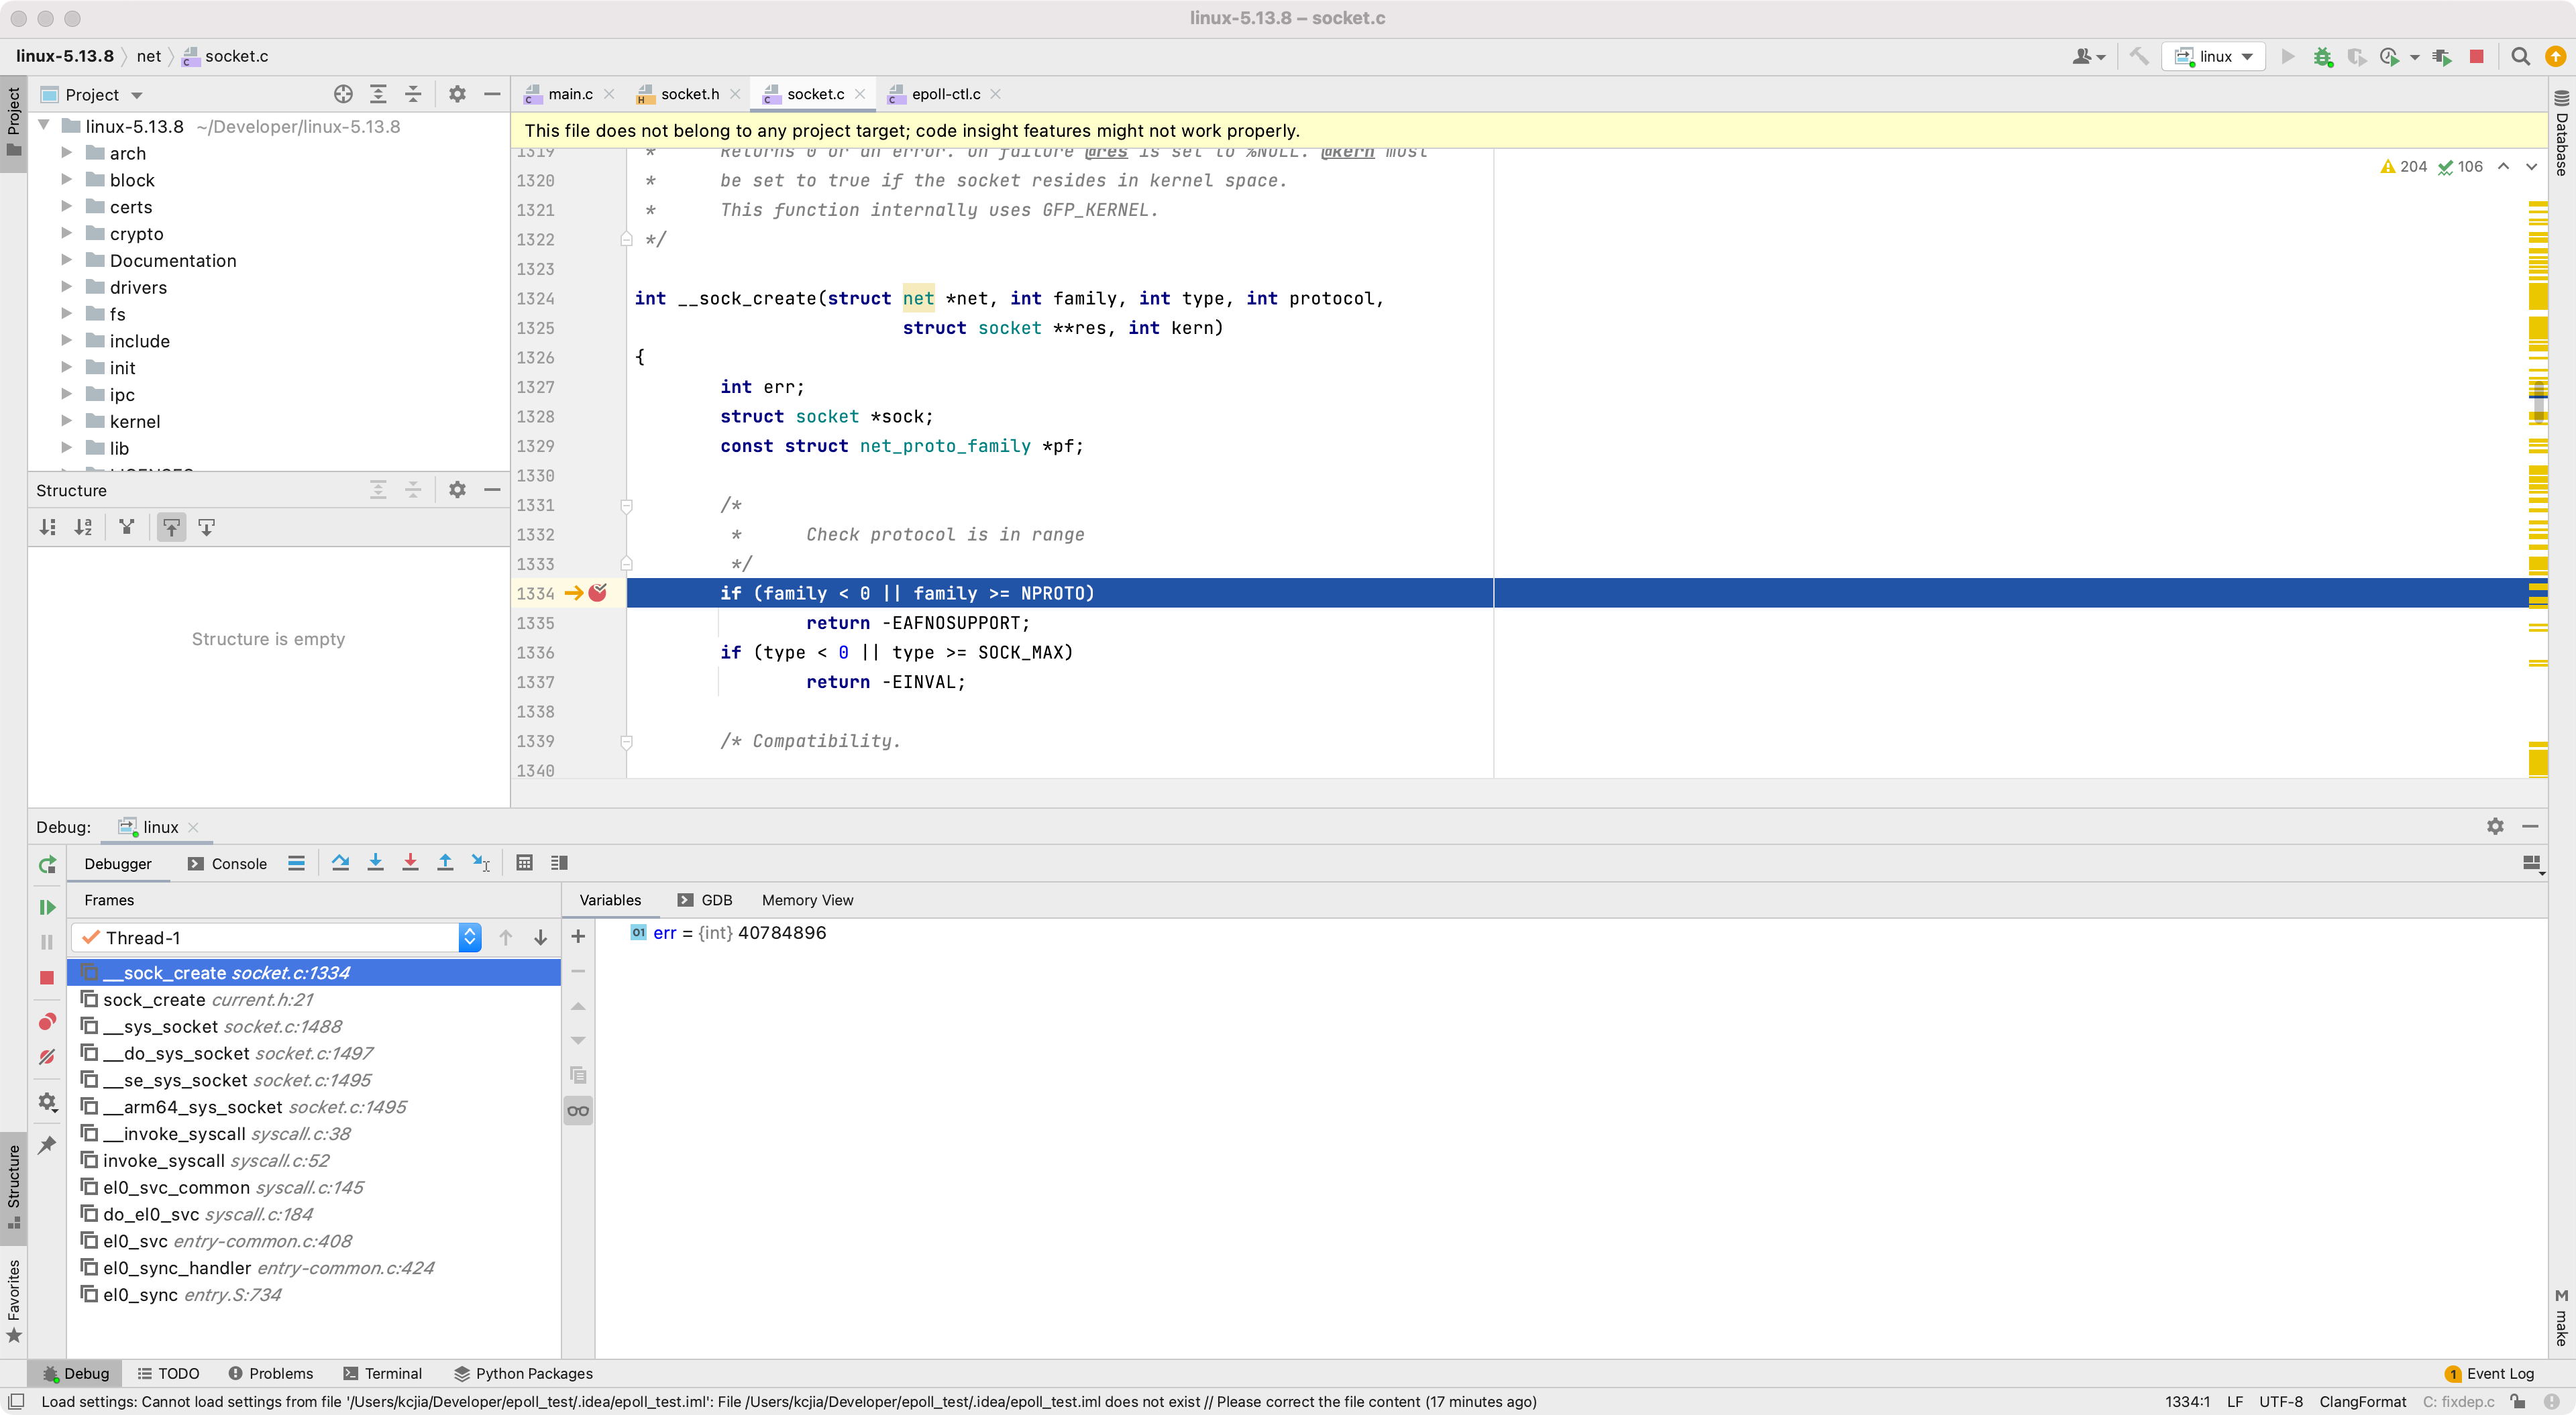
Task: Click the Run to Cursor icon
Action: point(481,862)
